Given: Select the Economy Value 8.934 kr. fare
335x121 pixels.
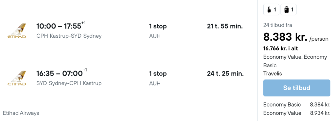Looking at the screenshot, I should 297,113.
